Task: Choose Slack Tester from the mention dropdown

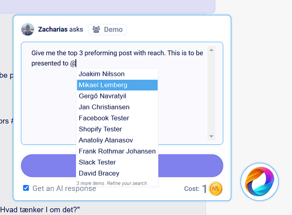Action: coord(97,162)
